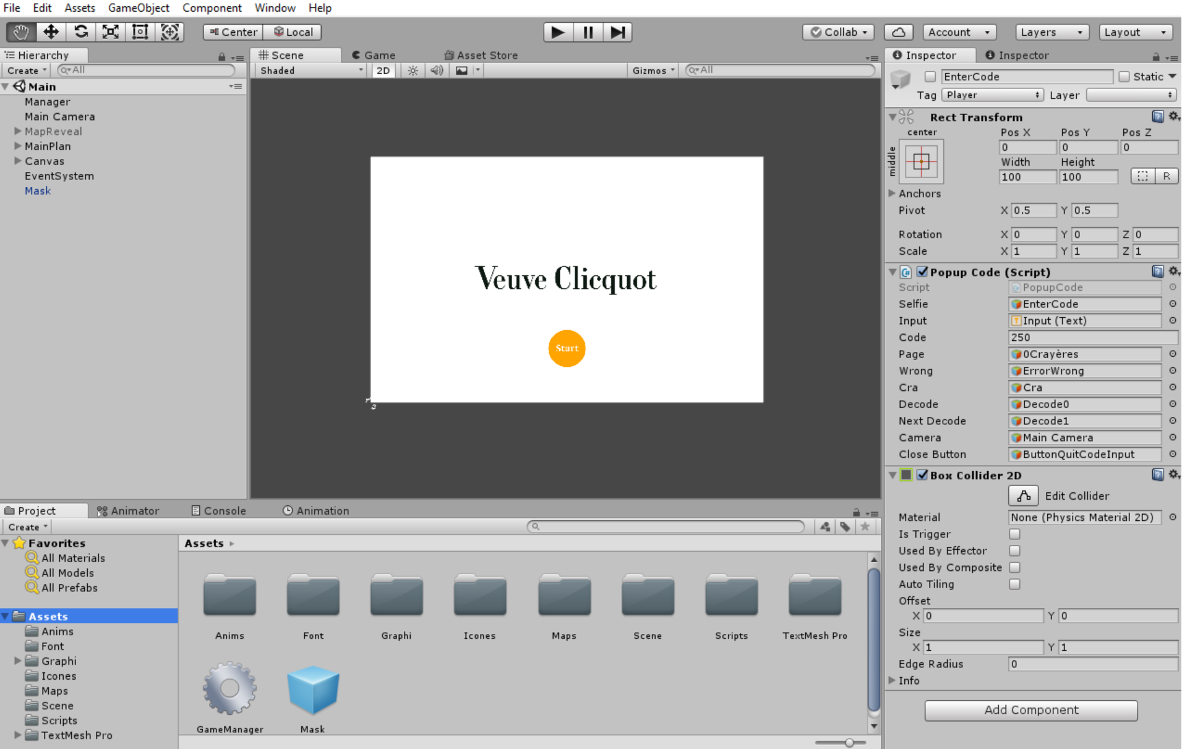Toggle 2D scene view mode

383,71
